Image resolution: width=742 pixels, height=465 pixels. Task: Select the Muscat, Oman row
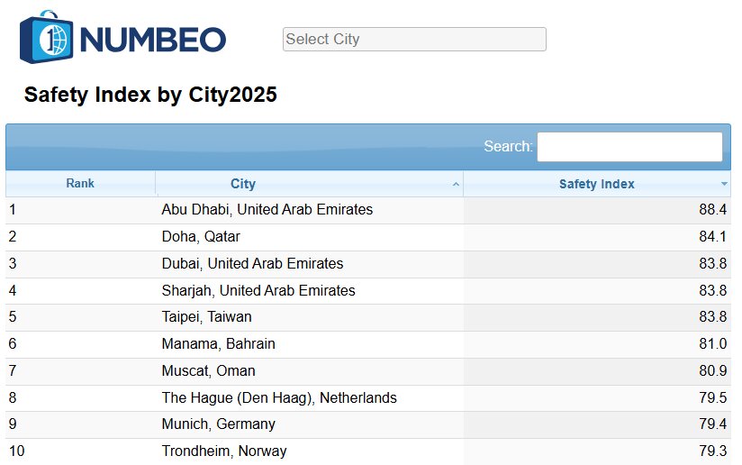pyautogui.click(x=208, y=371)
